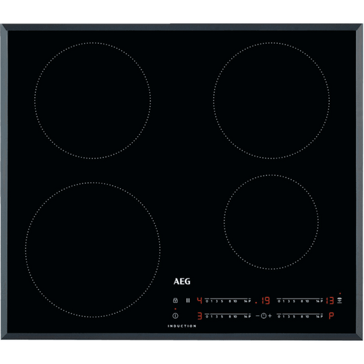Tap the Hob2Hood icon beside the 13 display
The height and width of the screenshot is (364, 364).
(340, 301)
